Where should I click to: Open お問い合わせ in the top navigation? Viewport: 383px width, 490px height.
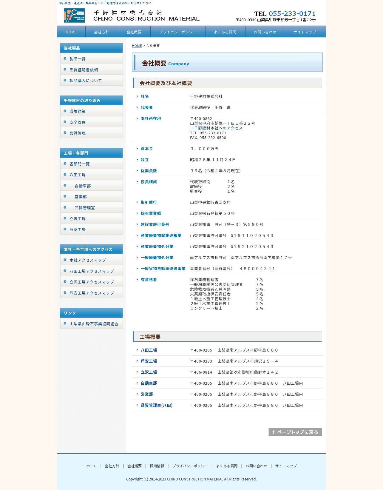pos(265,32)
